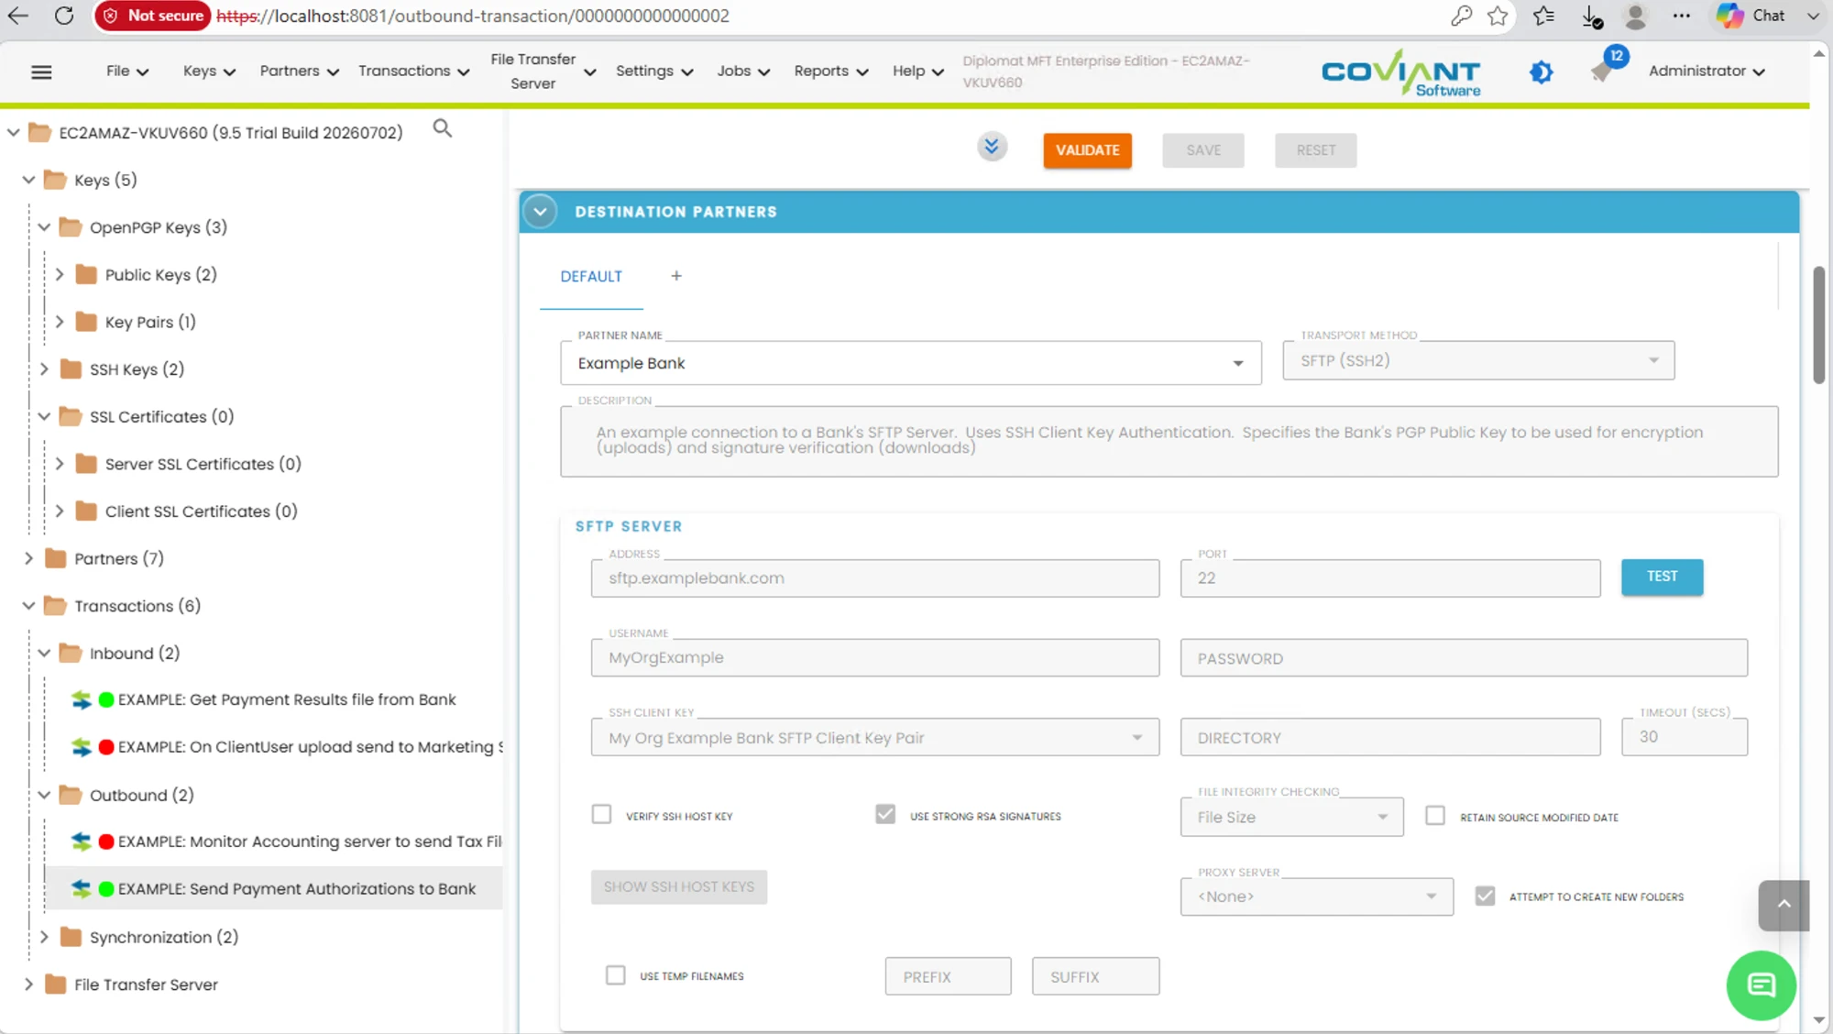Click the plus icon to add partner tab

pos(676,276)
